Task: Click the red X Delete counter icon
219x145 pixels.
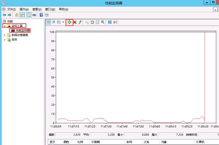Action: [75, 22]
